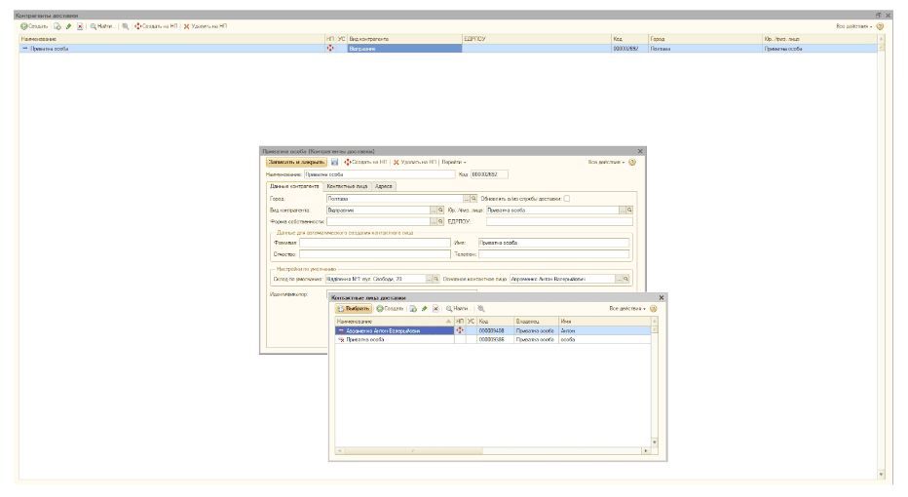Toggle the "Обновлять в/из службы доставки" checkbox

pyautogui.click(x=567, y=198)
